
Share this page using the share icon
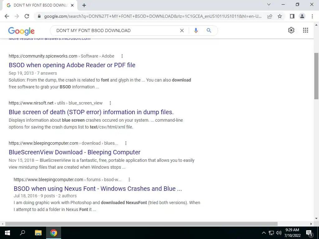click(270, 16)
